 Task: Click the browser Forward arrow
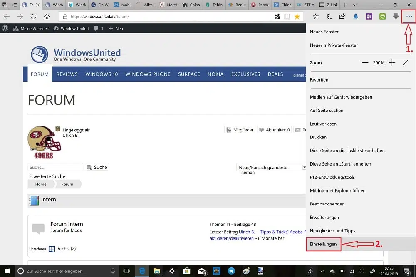coord(20,17)
